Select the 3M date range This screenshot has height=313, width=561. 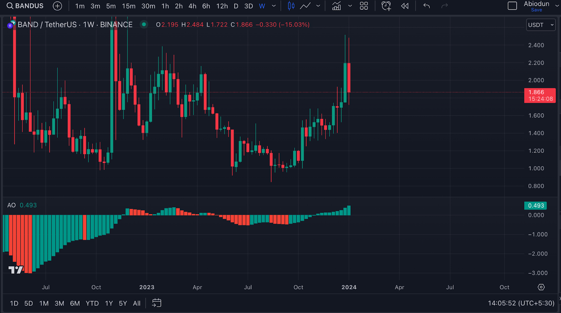[59, 303]
